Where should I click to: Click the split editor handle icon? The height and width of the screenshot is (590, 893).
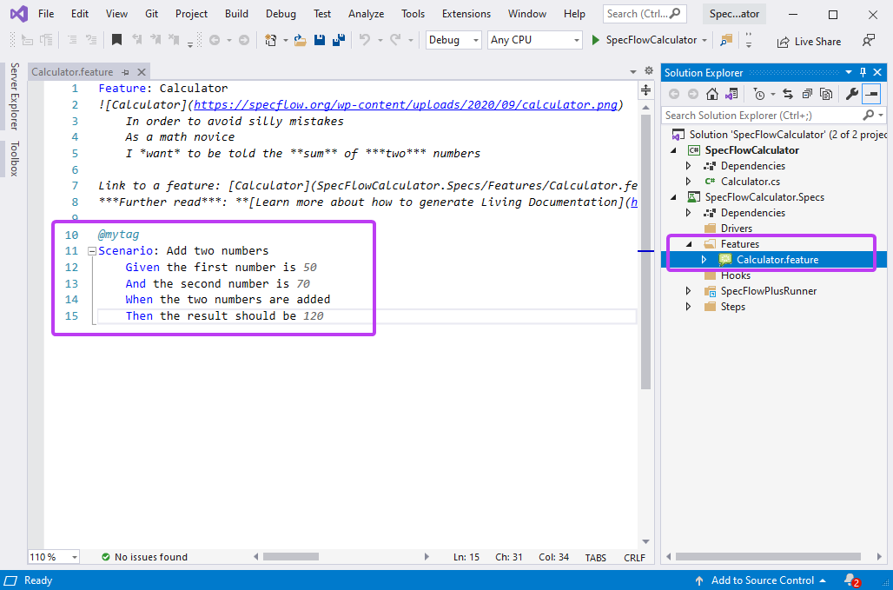645,90
